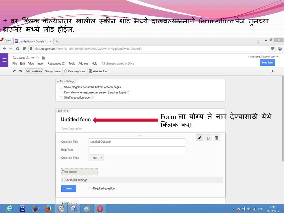Screen dimensions: 284x213
Task: Enable Show progress bar checkbox
Action: pyautogui.click(x=61, y=87)
